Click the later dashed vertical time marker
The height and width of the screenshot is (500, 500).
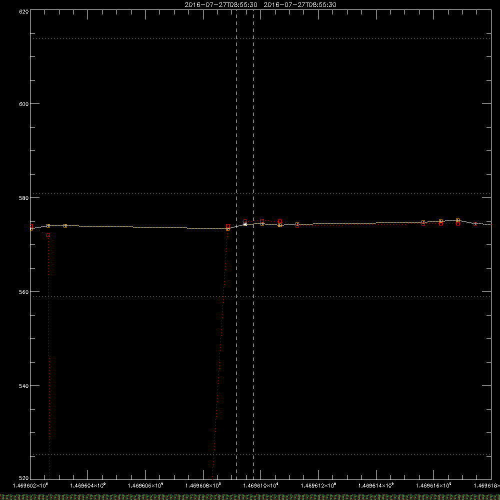pos(254,244)
